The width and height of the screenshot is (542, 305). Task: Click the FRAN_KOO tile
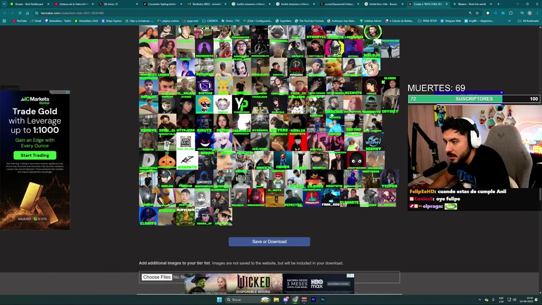(x=331, y=198)
